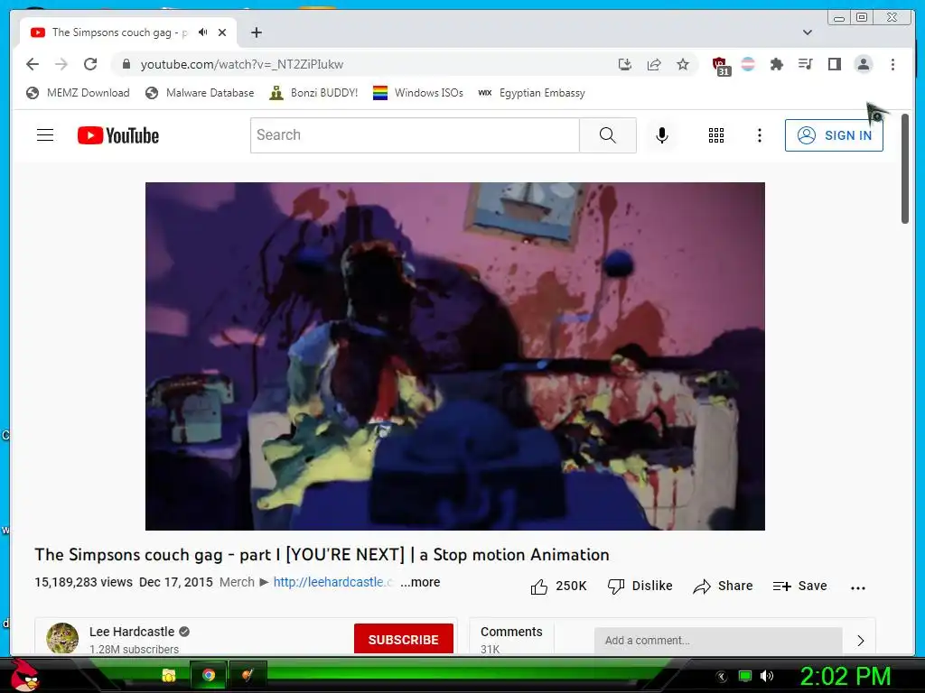This screenshot has width=925, height=693.
Task: Click the 15,189,283 views text
Action: (84, 582)
